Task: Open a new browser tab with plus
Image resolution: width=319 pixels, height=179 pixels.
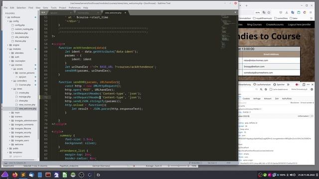Action: (x=246, y=5)
